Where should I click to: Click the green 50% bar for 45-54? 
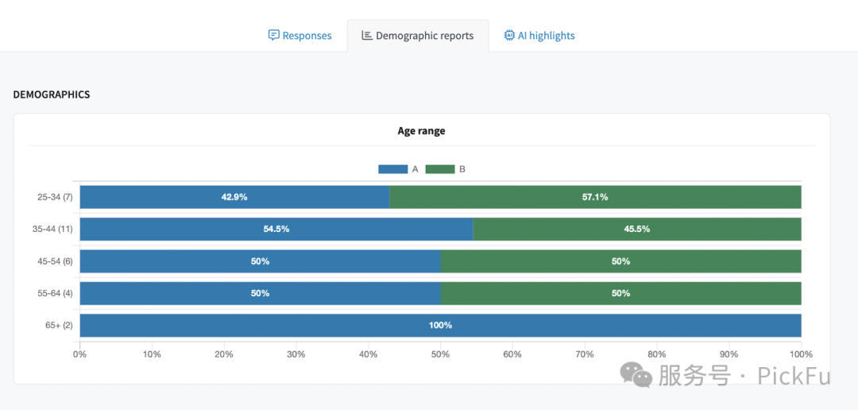(x=620, y=261)
